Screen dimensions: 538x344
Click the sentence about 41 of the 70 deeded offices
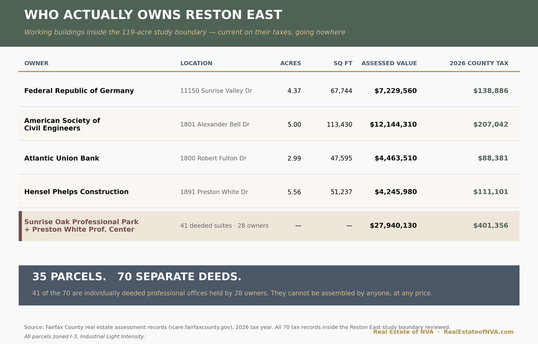pyautogui.click(x=232, y=293)
